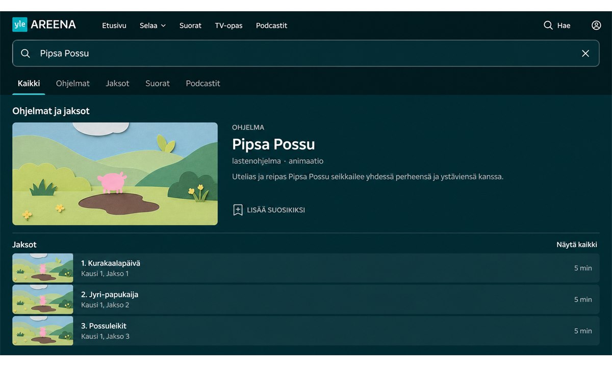
Task: Click the description starting with Utelias ja reipas
Action: [x=368, y=177]
